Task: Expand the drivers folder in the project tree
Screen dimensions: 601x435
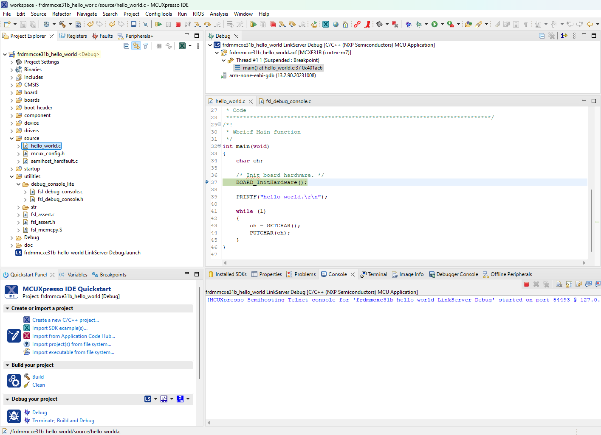Action: pos(11,131)
